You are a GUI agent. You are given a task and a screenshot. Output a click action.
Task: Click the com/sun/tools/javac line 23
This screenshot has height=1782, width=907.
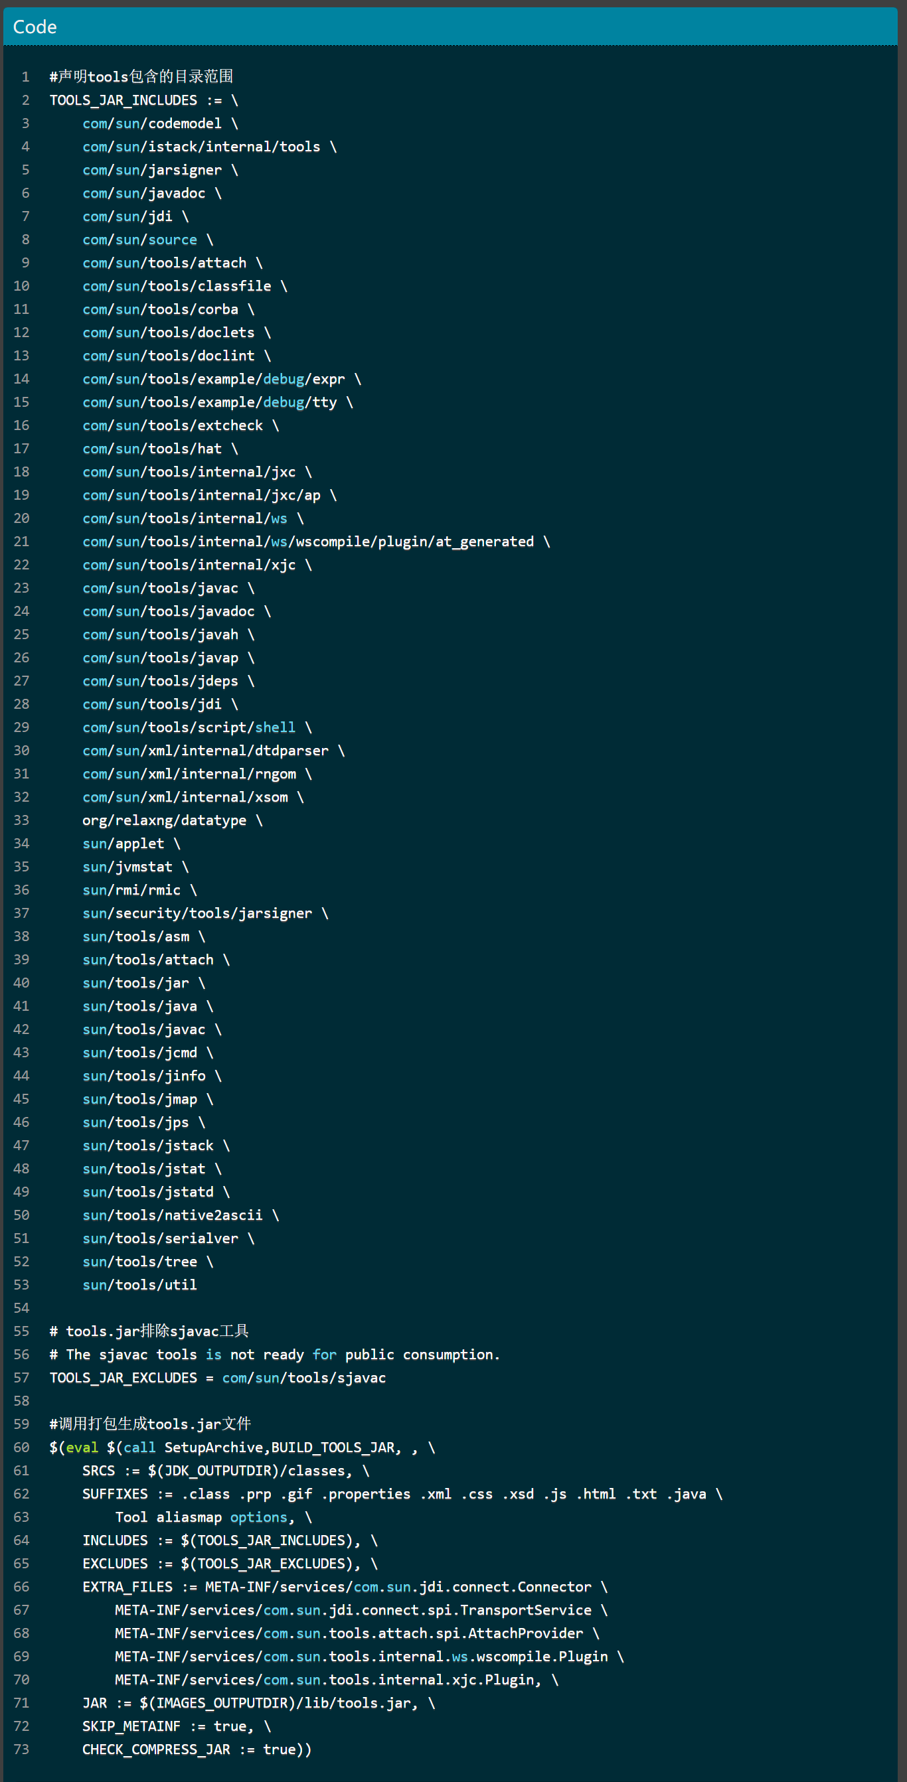(x=169, y=588)
